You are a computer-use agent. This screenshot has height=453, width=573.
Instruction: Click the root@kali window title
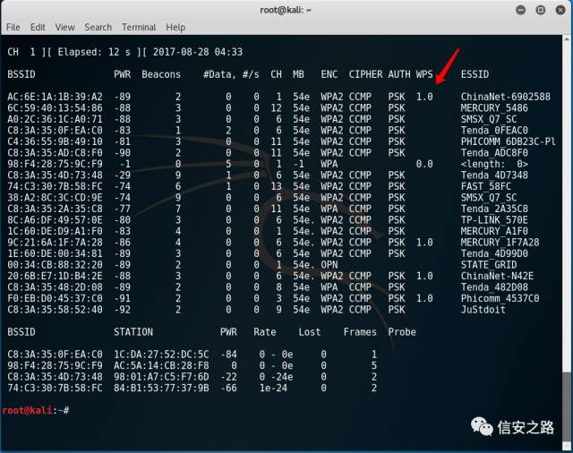coord(286,10)
